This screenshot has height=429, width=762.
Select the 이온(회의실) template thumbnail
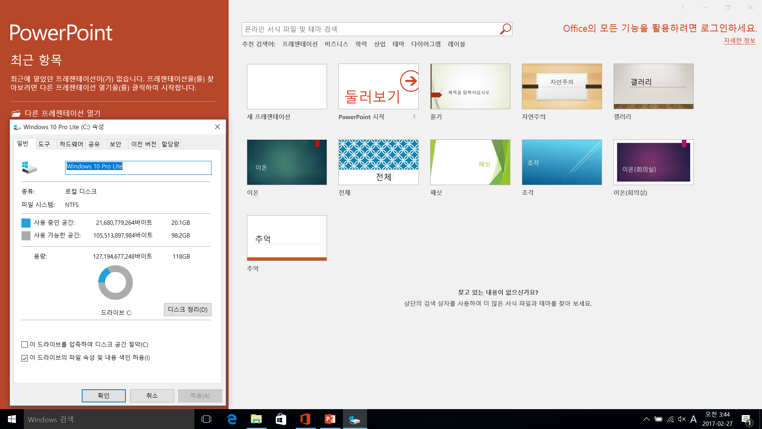[654, 162]
